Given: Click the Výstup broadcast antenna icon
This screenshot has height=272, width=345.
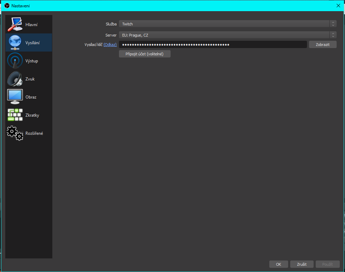Looking at the screenshot, I should tap(15, 61).
